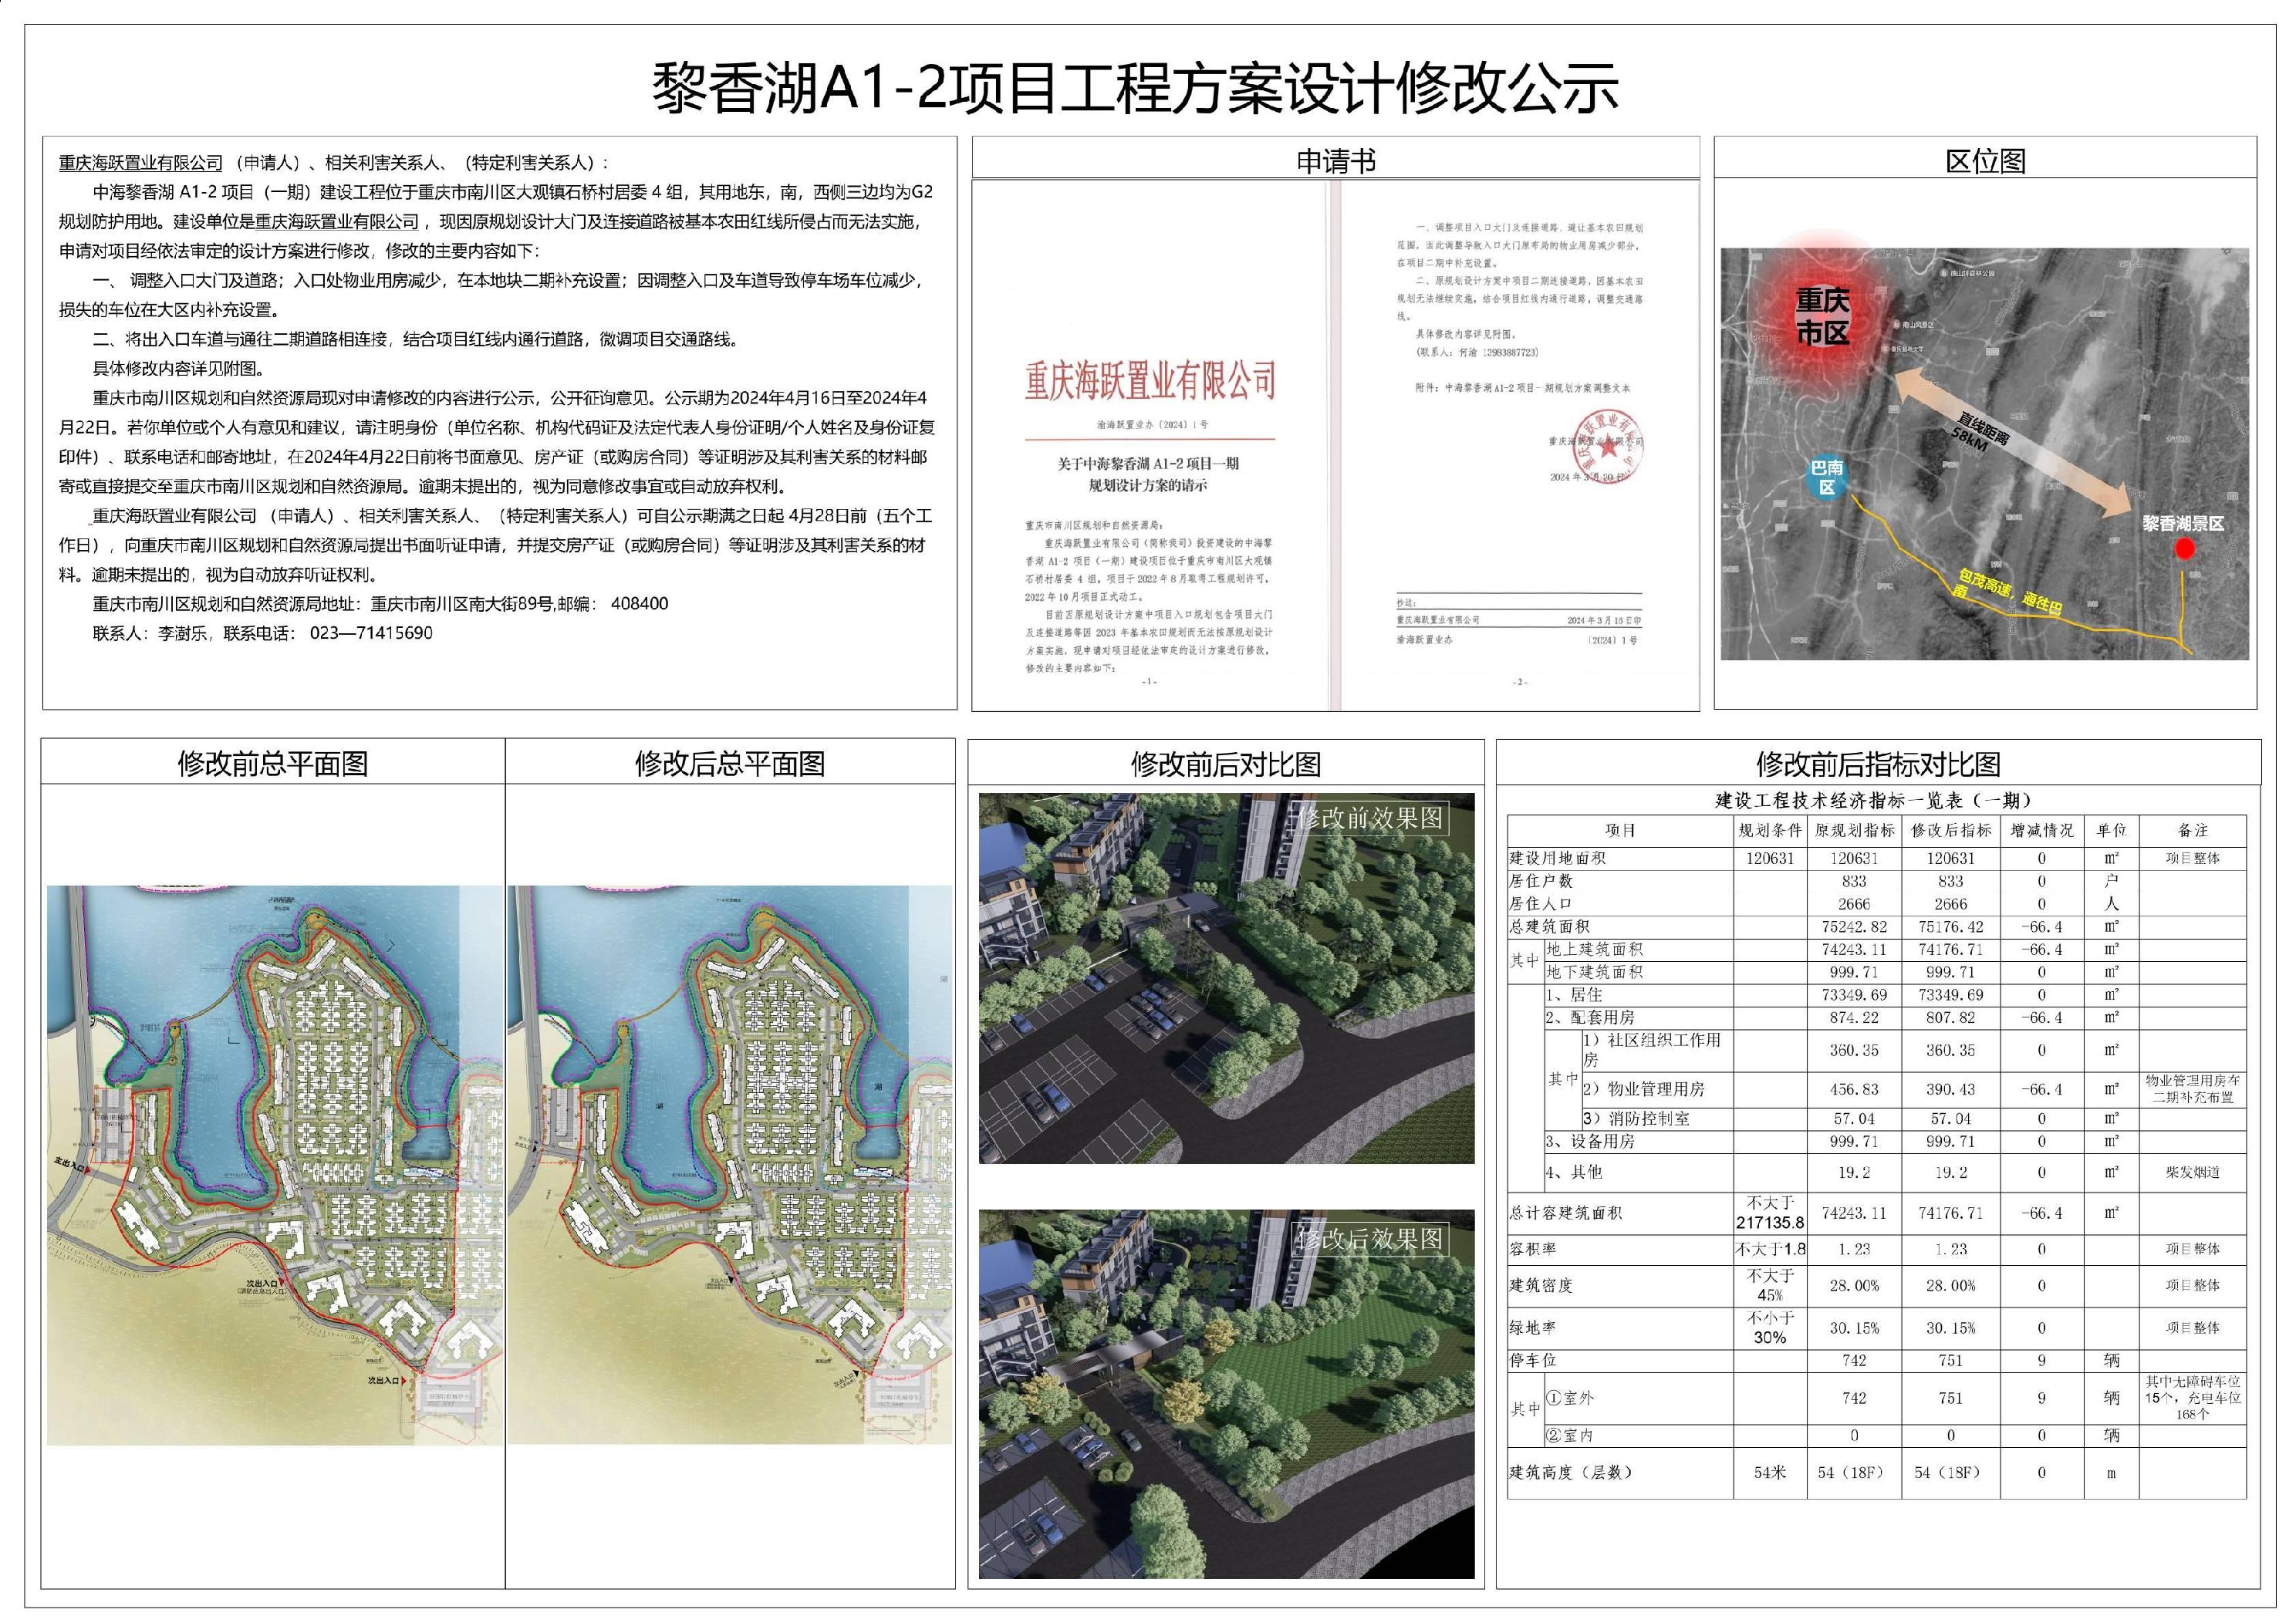Click the 无障碍车位 remark in the parking row
Image resolution: width=2296 pixels, height=1623 pixels.
2193,1398
